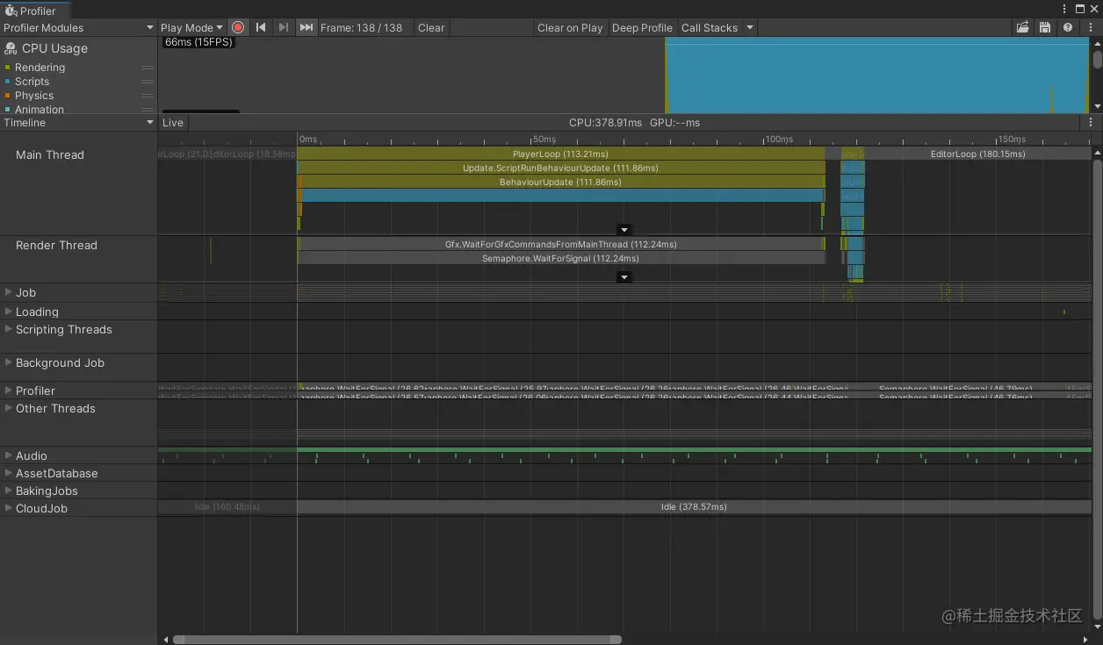Image resolution: width=1103 pixels, height=645 pixels.
Task: Open the Profiler toolbar kebab menu
Action: [x=1090, y=27]
